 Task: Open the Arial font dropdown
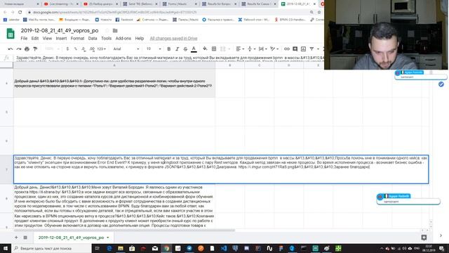[126, 49]
